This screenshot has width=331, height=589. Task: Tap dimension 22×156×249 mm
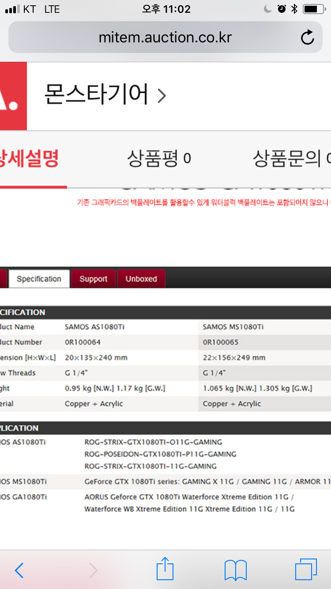tap(234, 358)
